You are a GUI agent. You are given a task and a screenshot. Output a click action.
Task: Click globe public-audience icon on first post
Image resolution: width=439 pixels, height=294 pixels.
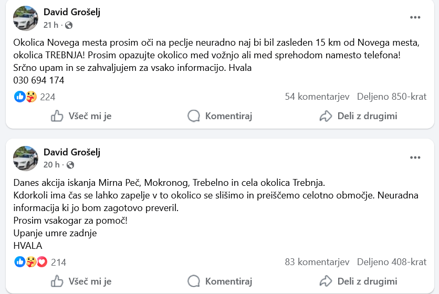[69, 25]
